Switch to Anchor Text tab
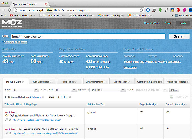The image size is (192, 139). click(x=122, y=82)
